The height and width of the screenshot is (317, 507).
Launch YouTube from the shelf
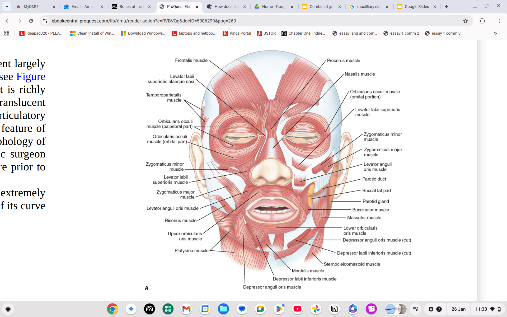[298, 309]
